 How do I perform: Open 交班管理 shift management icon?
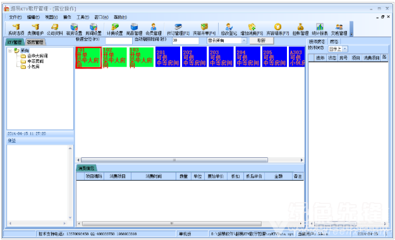pos(339,30)
